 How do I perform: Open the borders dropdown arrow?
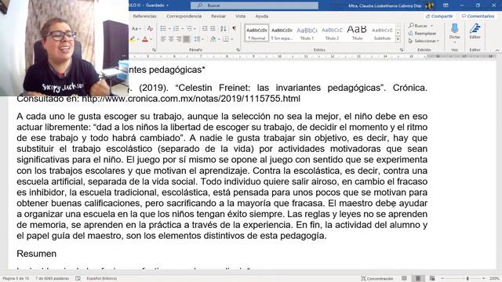[231, 39]
